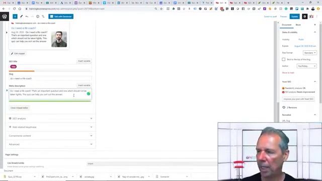
Task: Open the Use Breadcrumbs dropdown
Action: (x=152, y=163)
